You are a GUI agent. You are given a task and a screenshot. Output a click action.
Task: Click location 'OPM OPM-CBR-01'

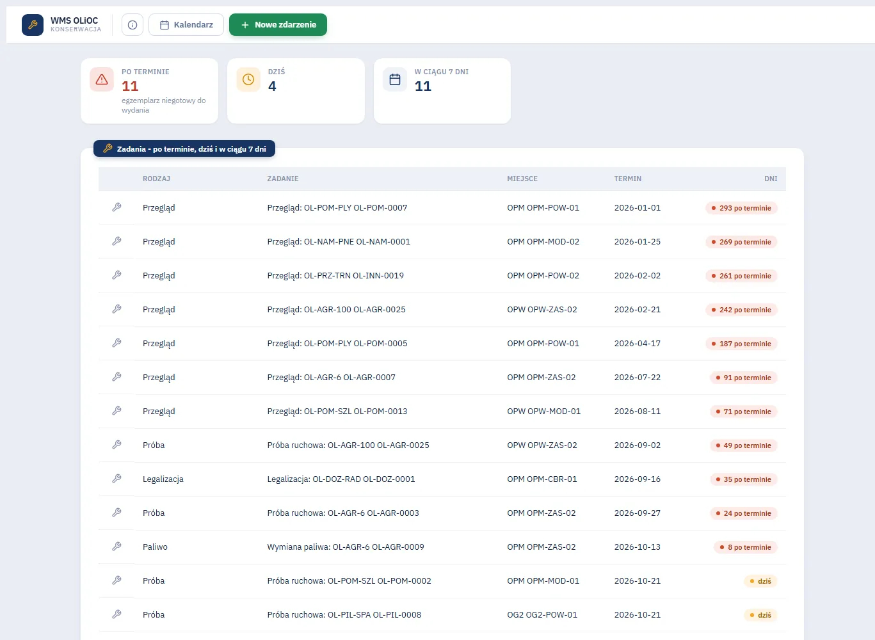[542, 479]
